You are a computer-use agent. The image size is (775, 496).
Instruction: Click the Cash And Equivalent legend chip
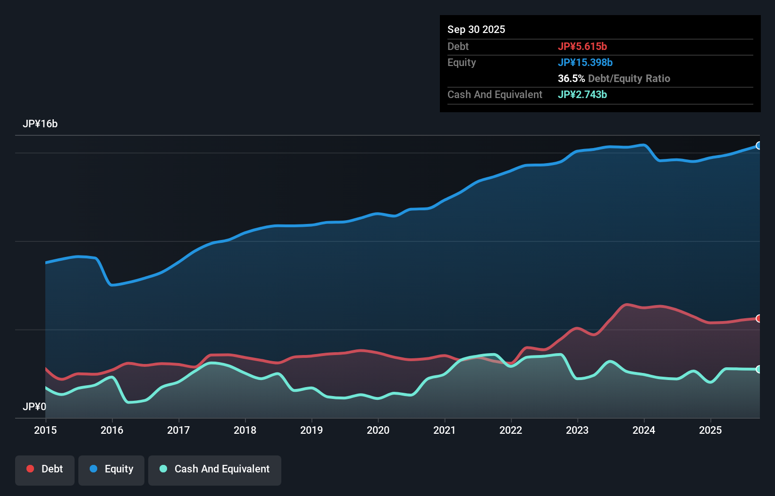click(215, 469)
